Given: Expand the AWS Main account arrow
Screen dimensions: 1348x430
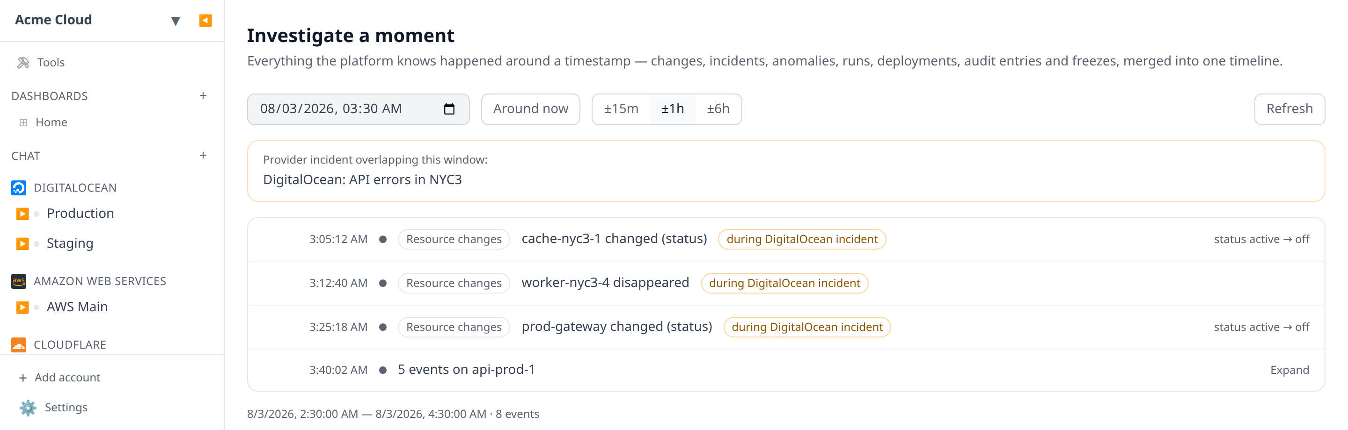Looking at the screenshot, I should coord(22,307).
